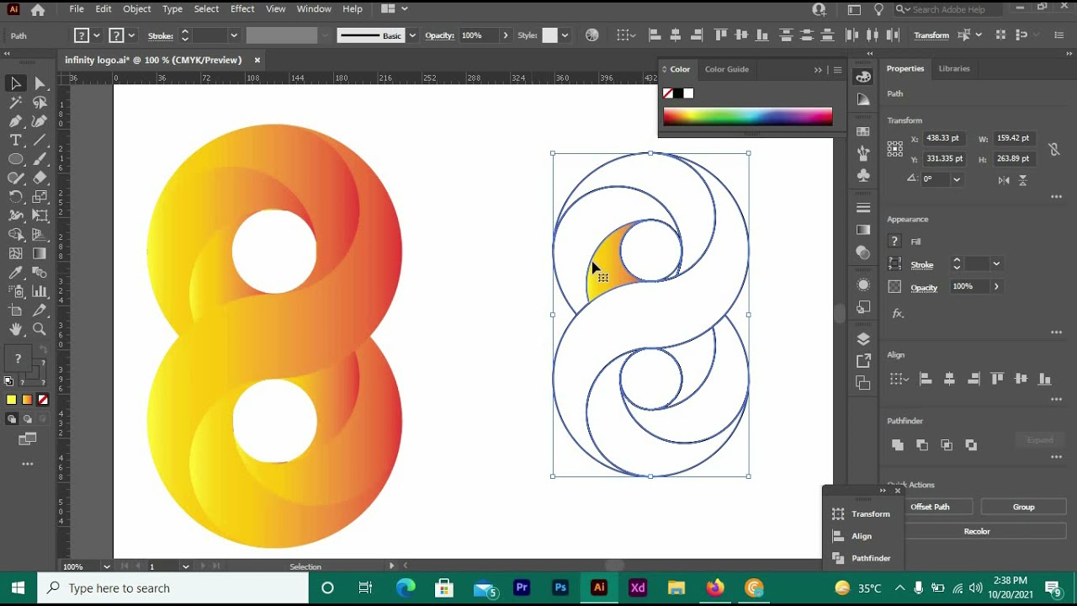
Task: Select the Direct Selection tool
Action: pos(40,83)
